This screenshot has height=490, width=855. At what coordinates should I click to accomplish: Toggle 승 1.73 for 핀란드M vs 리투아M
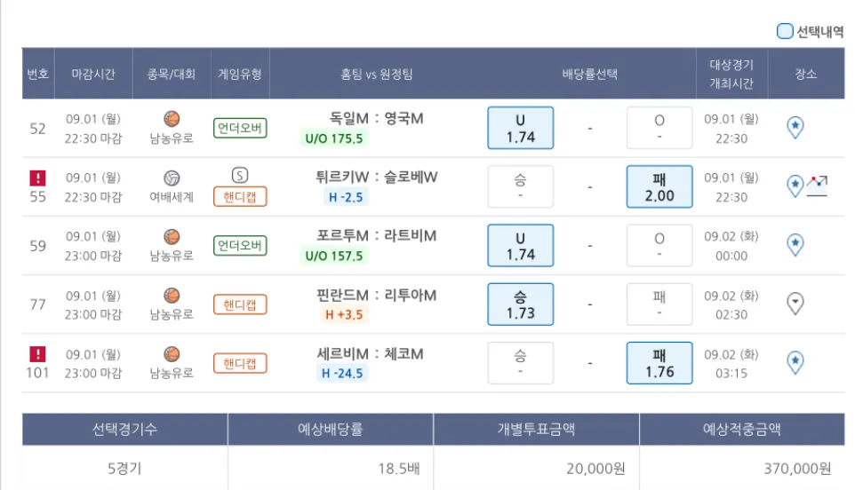click(x=521, y=304)
